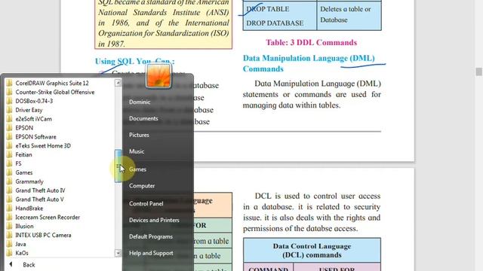Click the Grand Theft Auto V folder icon
483x271 pixels.
click(9, 199)
